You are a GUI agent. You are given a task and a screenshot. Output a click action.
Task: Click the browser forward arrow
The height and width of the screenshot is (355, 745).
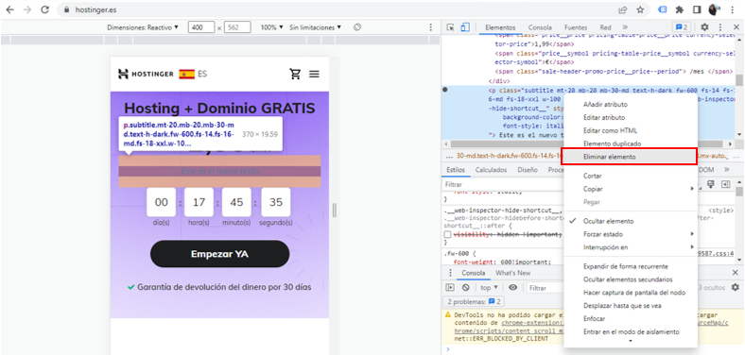27,9
